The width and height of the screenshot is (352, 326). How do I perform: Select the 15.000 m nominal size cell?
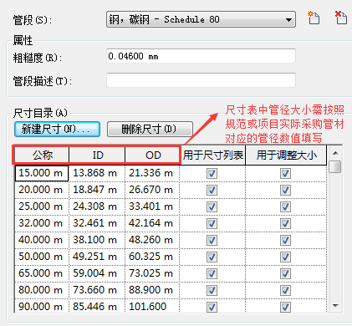tap(42, 173)
